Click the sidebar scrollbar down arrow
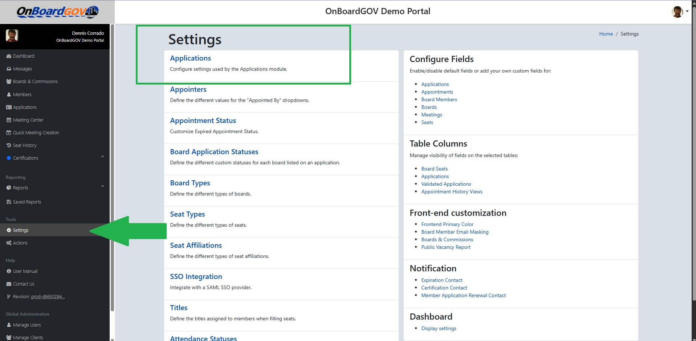This screenshot has width=696, height=341. tap(112, 340)
